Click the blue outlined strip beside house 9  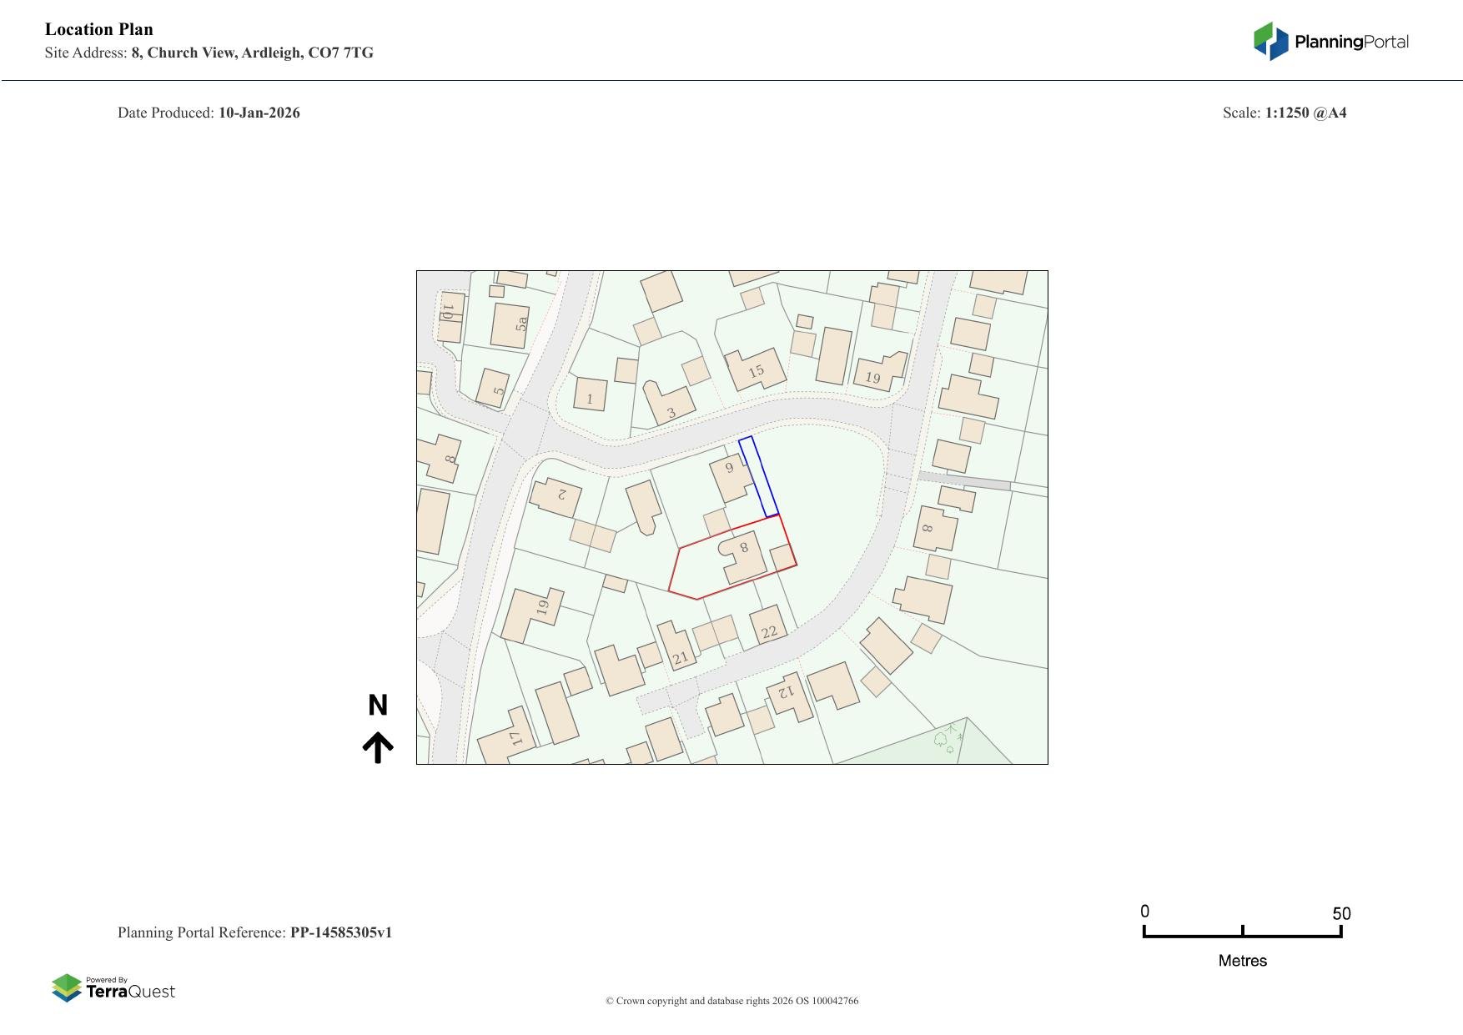[758, 477]
